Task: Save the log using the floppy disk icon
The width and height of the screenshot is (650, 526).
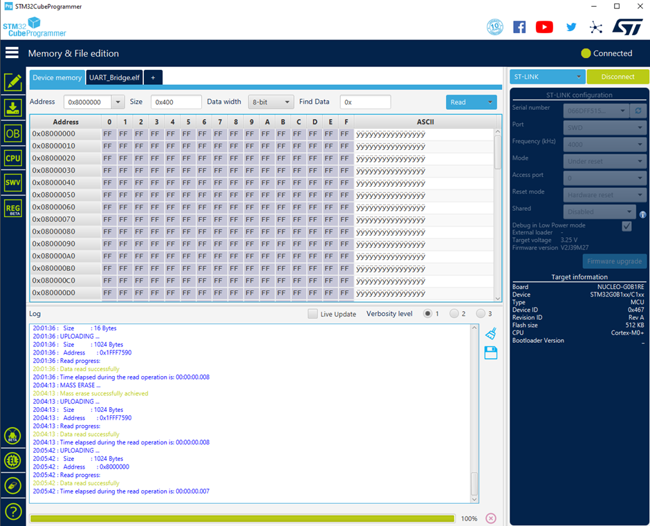Action: (x=491, y=353)
